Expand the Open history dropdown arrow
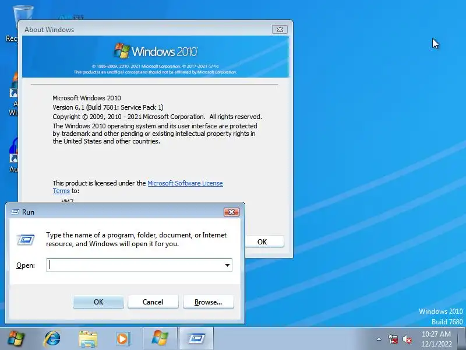Viewport: 466px width, 350px height. tap(227, 265)
